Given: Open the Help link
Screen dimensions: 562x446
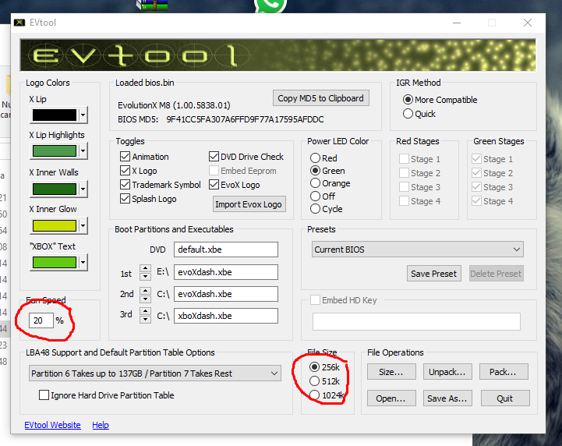Looking at the screenshot, I should pos(101,425).
